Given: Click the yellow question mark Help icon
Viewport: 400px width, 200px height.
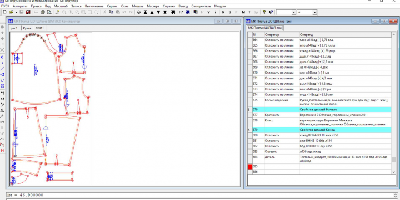Looking at the screenshot, I should (264, 12).
